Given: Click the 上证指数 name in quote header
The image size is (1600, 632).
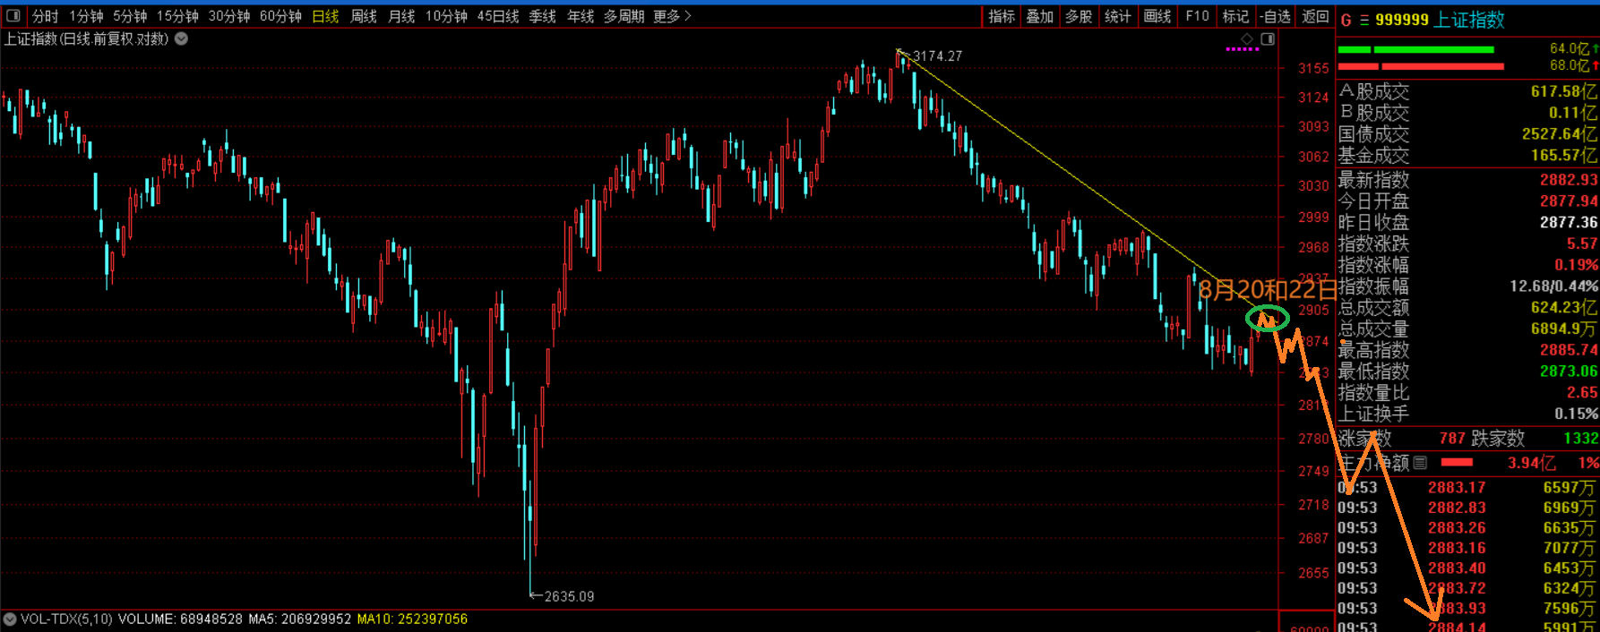Looking at the screenshot, I should [1469, 20].
